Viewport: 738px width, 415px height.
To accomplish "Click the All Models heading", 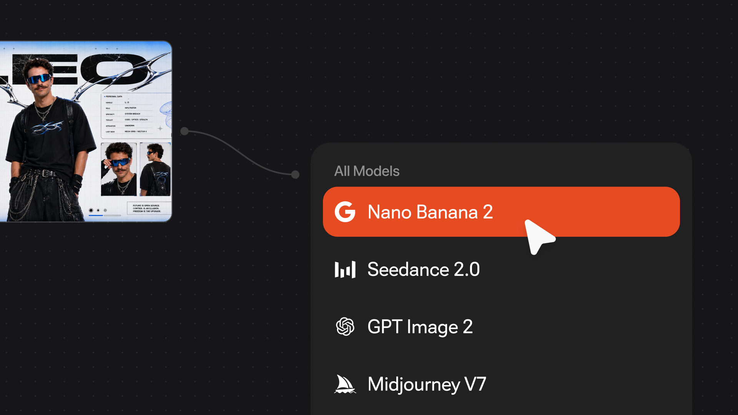I will coord(367,171).
